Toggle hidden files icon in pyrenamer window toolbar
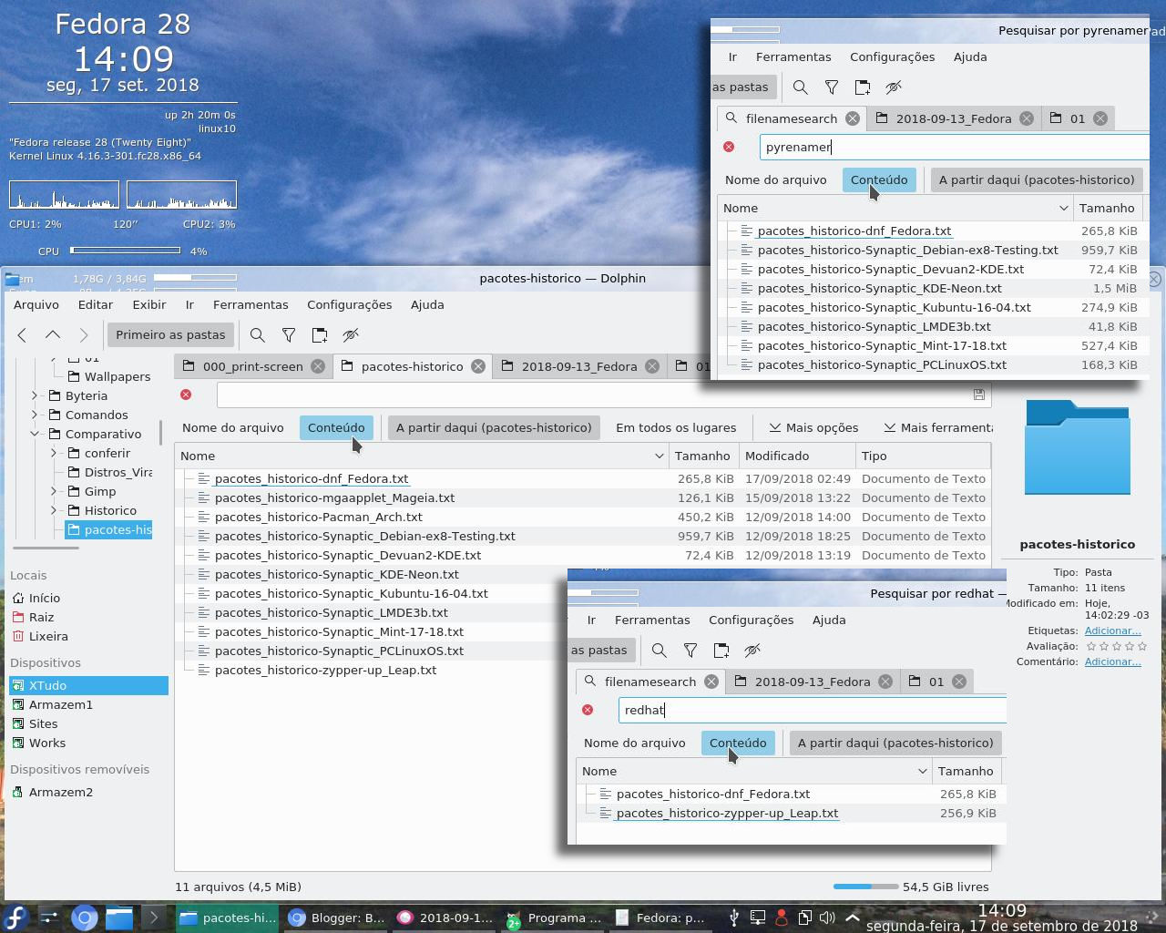This screenshot has width=1166, height=933. (894, 87)
